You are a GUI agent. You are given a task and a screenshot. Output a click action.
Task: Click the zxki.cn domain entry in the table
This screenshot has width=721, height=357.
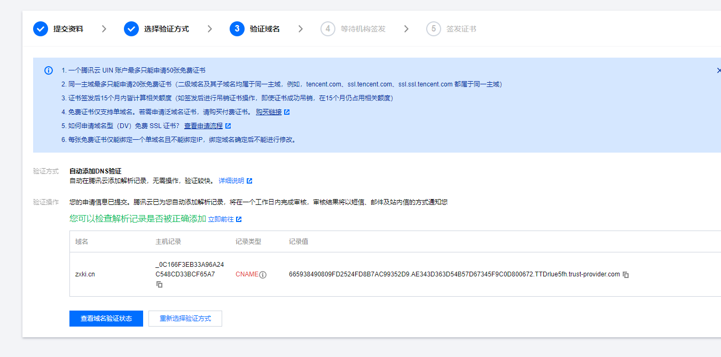click(84, 274)
